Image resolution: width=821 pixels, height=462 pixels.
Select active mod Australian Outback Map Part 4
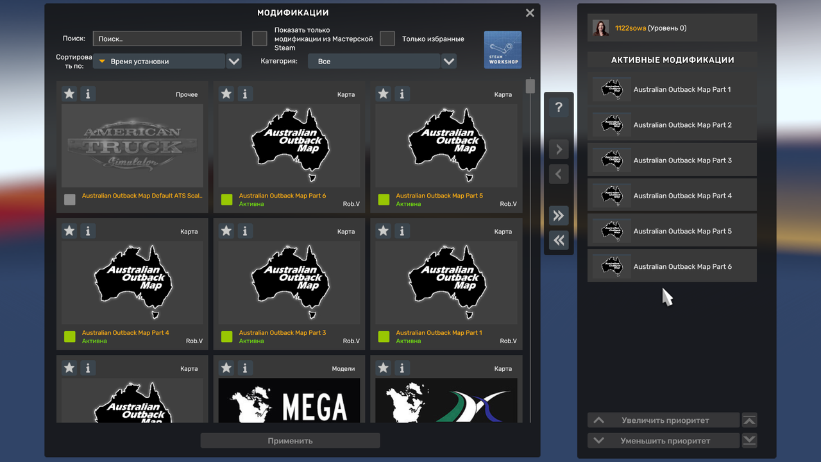(672, 195)
